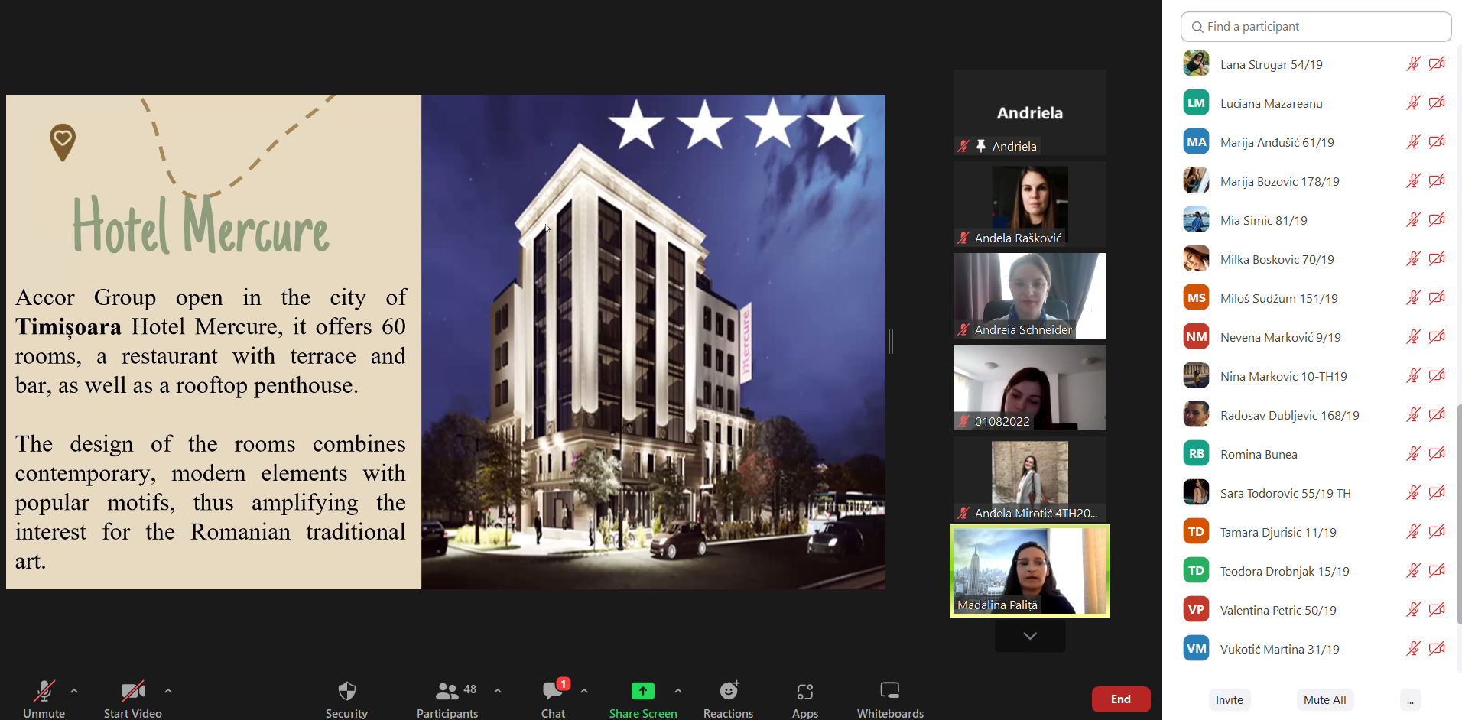Screen dimensions: 1462x720
Task: Click the Invite button
Action: tap(1230, 699)
